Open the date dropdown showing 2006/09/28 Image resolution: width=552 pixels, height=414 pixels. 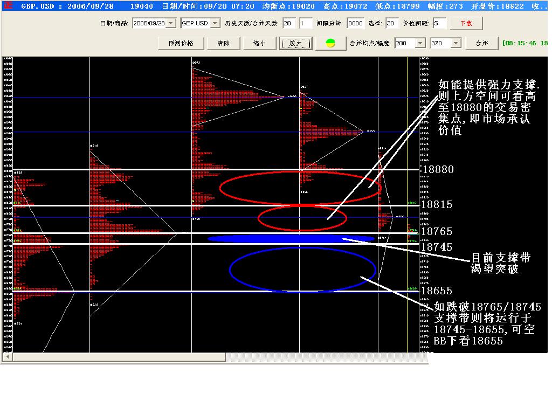coord(171,23)
